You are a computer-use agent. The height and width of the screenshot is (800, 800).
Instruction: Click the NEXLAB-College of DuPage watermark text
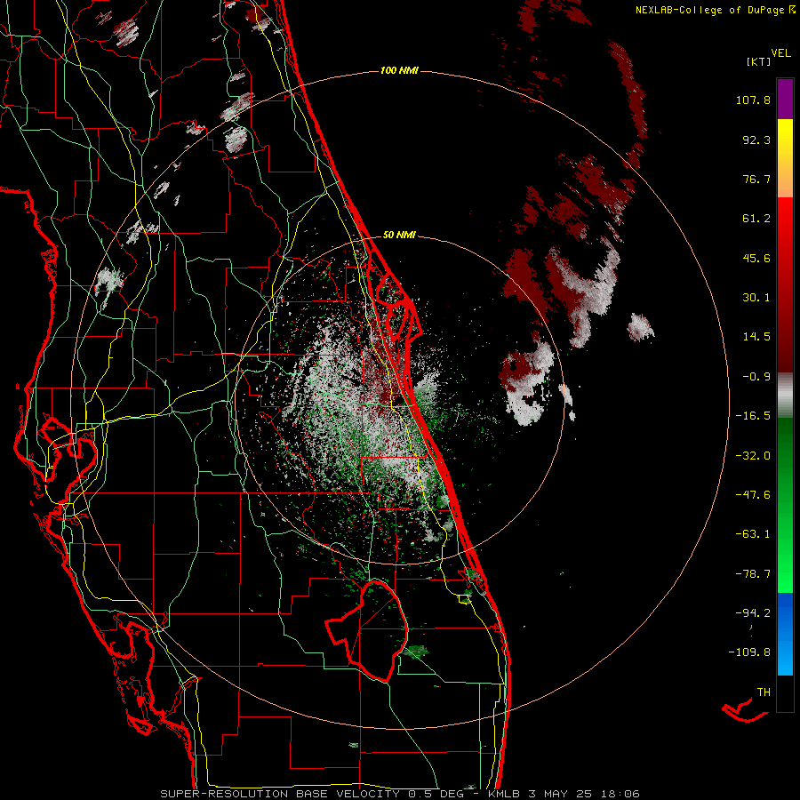click(x=715, y=10)
